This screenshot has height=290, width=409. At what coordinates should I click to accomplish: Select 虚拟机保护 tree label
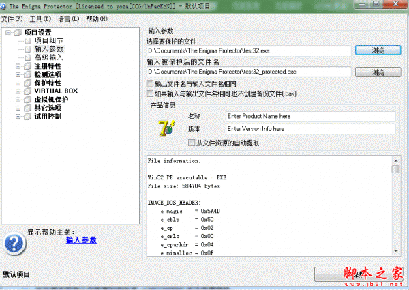tap(51, 100)
